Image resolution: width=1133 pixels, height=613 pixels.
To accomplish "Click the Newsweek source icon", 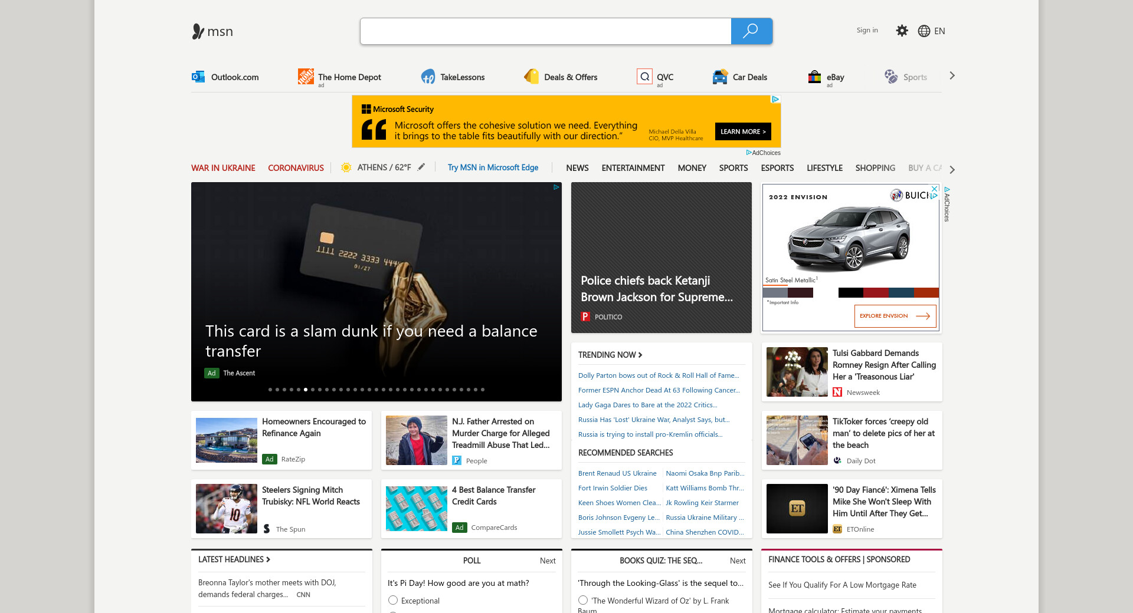I will pyautogui.click(x=837, y=392).
